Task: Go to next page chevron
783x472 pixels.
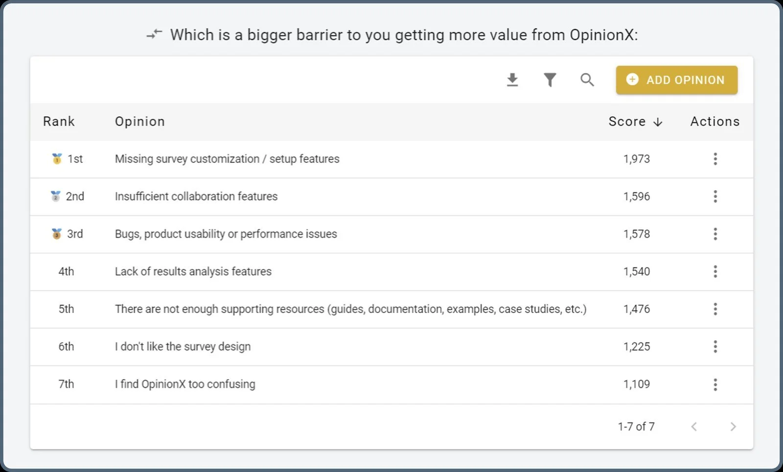Action: tap(733, 427)
